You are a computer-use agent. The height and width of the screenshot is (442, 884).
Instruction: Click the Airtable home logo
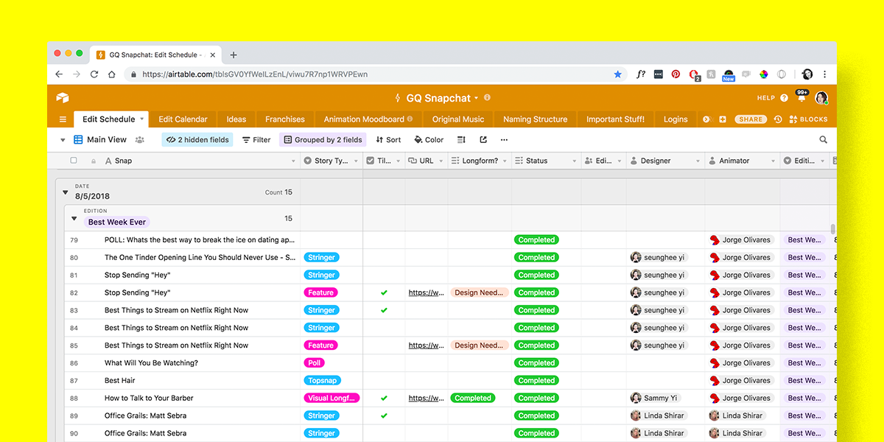[x=62, y=98]
